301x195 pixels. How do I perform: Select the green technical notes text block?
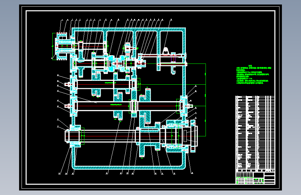coord(253,75)
